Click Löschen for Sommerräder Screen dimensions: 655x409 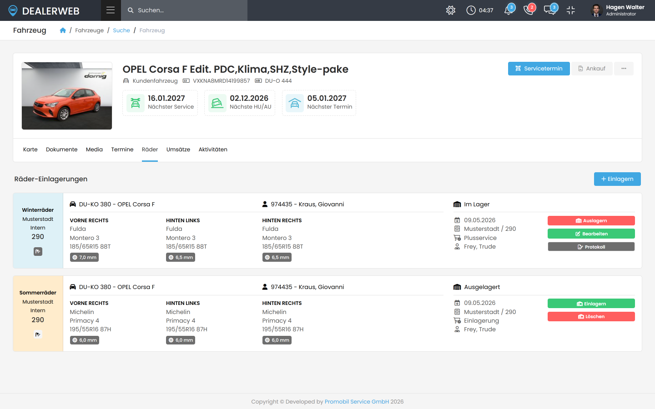[591, 317]
